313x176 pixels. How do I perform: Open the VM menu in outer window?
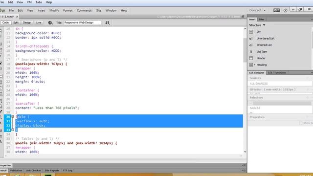tap(29, 2)
